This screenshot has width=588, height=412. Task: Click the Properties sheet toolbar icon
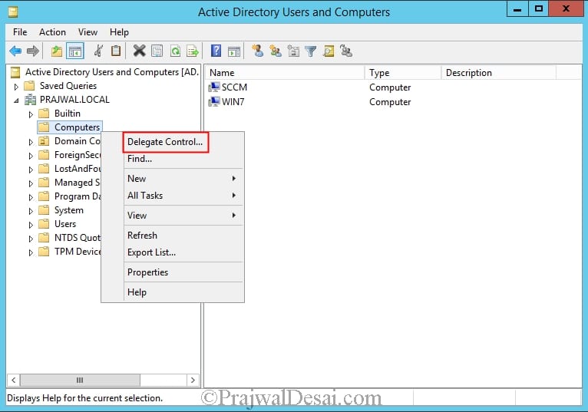click(x=157, y=51)
